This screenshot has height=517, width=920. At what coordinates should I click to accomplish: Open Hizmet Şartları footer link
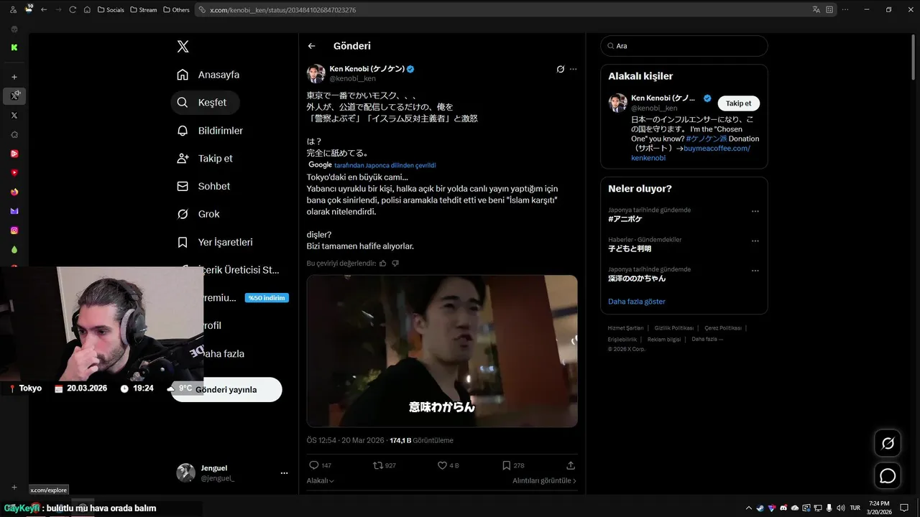625,328
